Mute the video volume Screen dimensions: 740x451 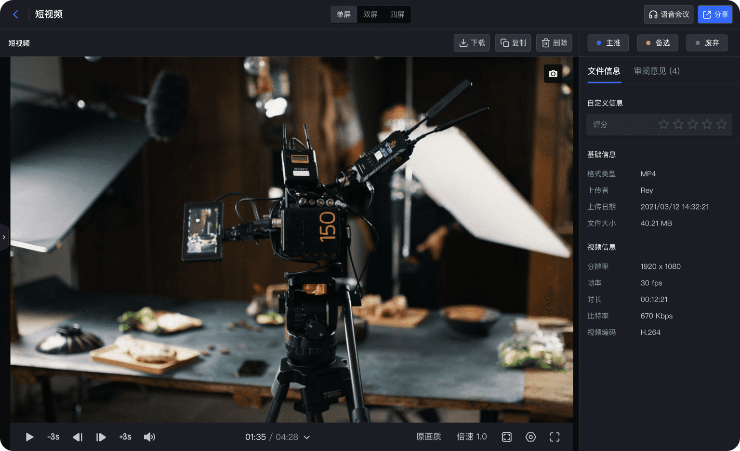tap(149, 437)
